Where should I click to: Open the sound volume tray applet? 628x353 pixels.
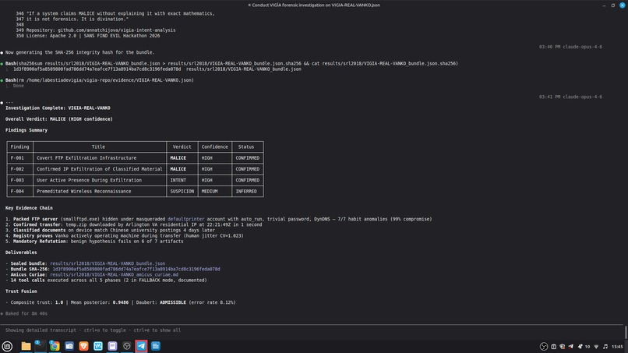pyautogui.click(x=605, y=347)
